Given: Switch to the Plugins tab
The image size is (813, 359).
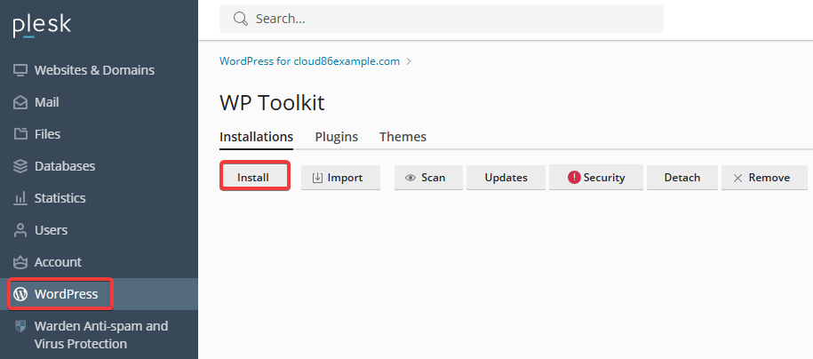Looking at the screenshot, I should click(337, 137).
